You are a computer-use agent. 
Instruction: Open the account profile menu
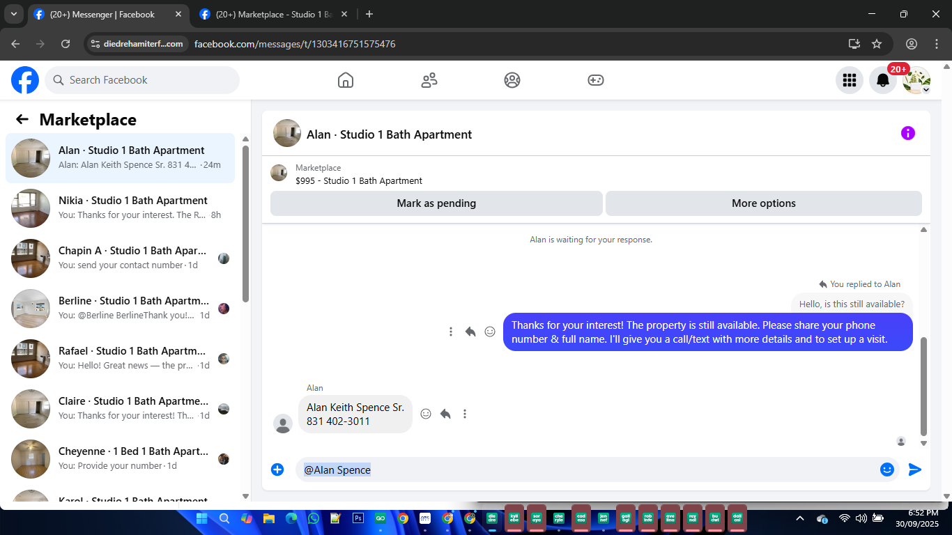(x=916, y=80)
